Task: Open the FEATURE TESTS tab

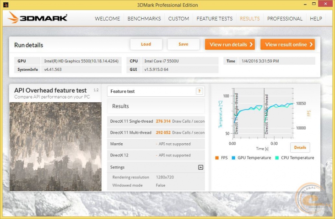Action: click(x=215, y=19)
